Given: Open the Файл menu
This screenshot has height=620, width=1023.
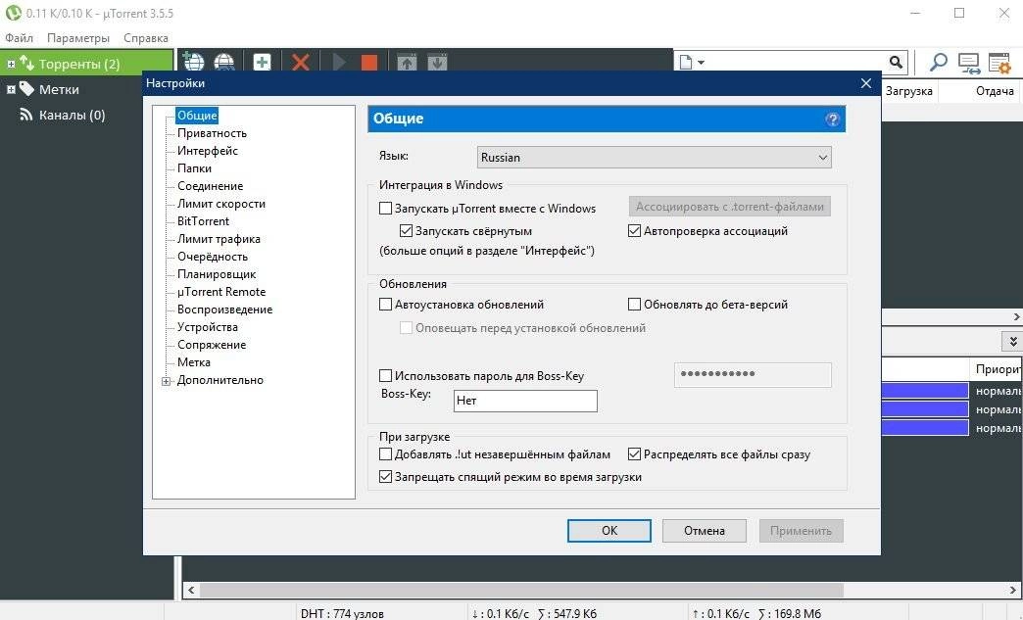Looking at the screenshot, I should tap(19, 38).
